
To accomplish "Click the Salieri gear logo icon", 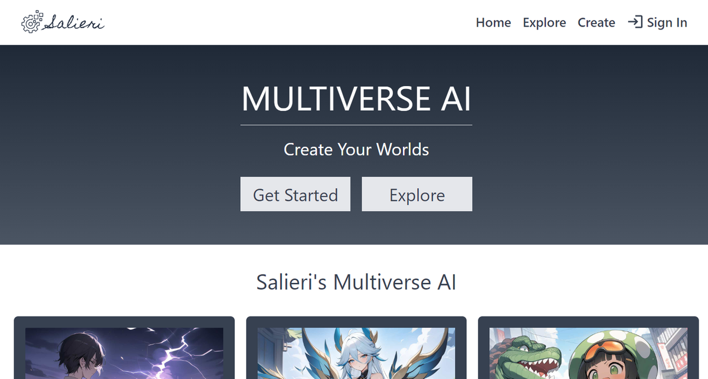I will pyautogui.click(x=31, y=21).
